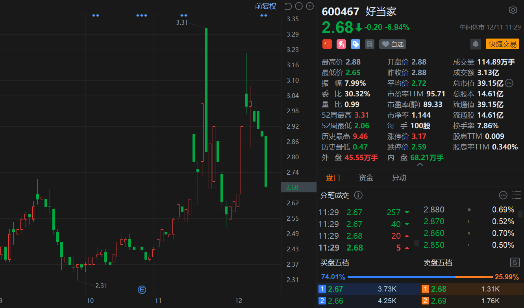Zoom in the candlestick chart
Viewport: 524px width, 308px height.
[x=310, y=6]
